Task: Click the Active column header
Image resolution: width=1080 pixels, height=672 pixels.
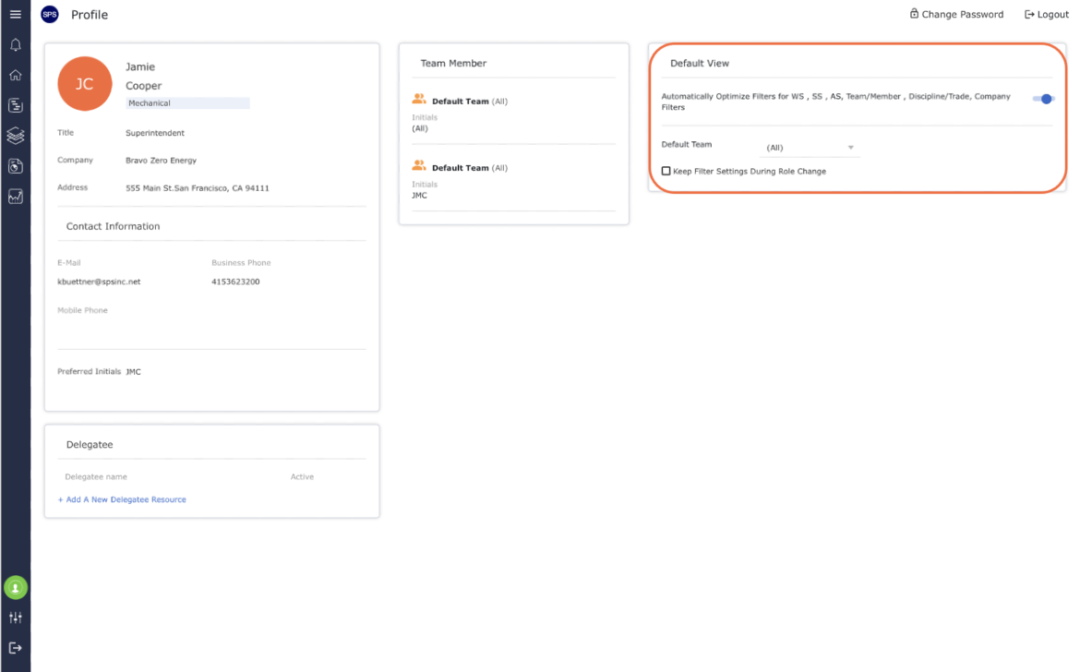Action: click(x=303, y=476)
